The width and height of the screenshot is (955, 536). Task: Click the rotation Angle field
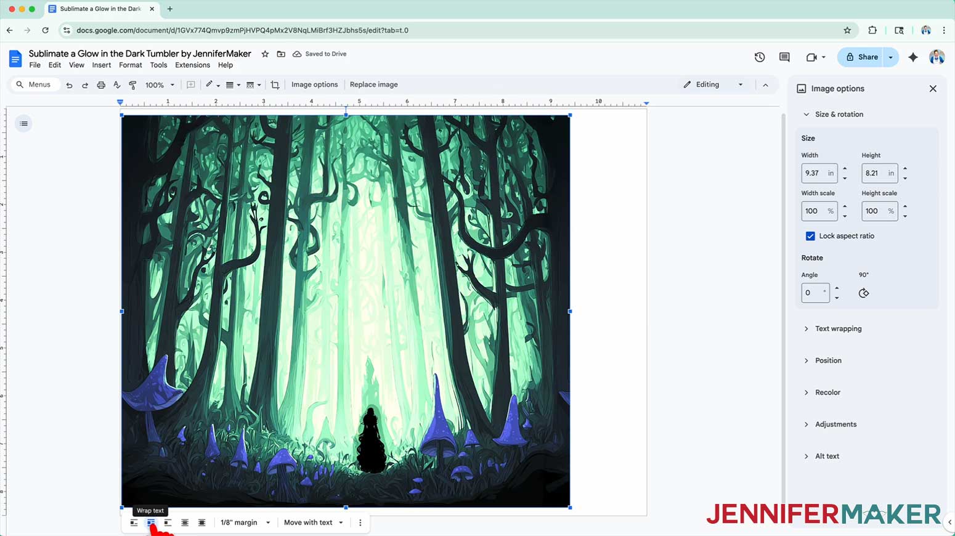(815, 293)
